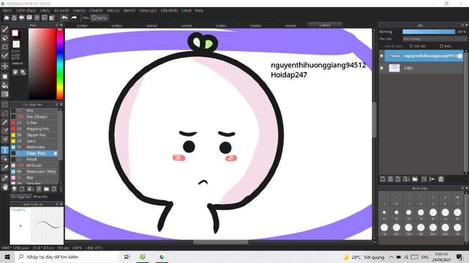Open the Task View taskbar icon

click(127, 257)
